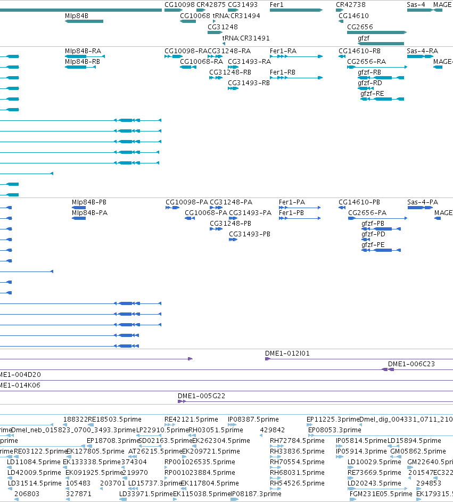
Task: Select the CG14610 gene label
Action: pyautogui.click(x=353, y=15)
